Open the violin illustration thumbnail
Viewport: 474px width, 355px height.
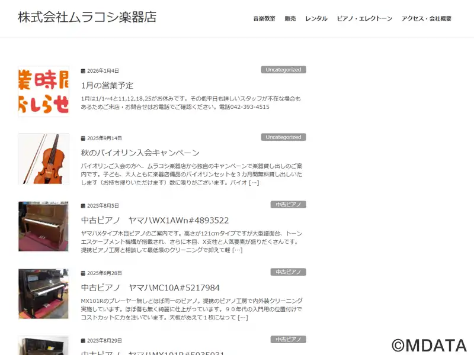[43, 159]
